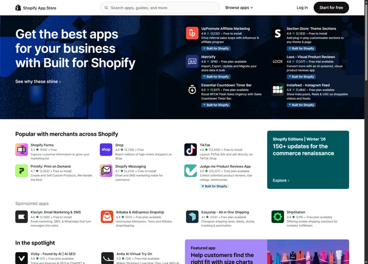Open the Featured app size charts banner

(x=267, y=252)
